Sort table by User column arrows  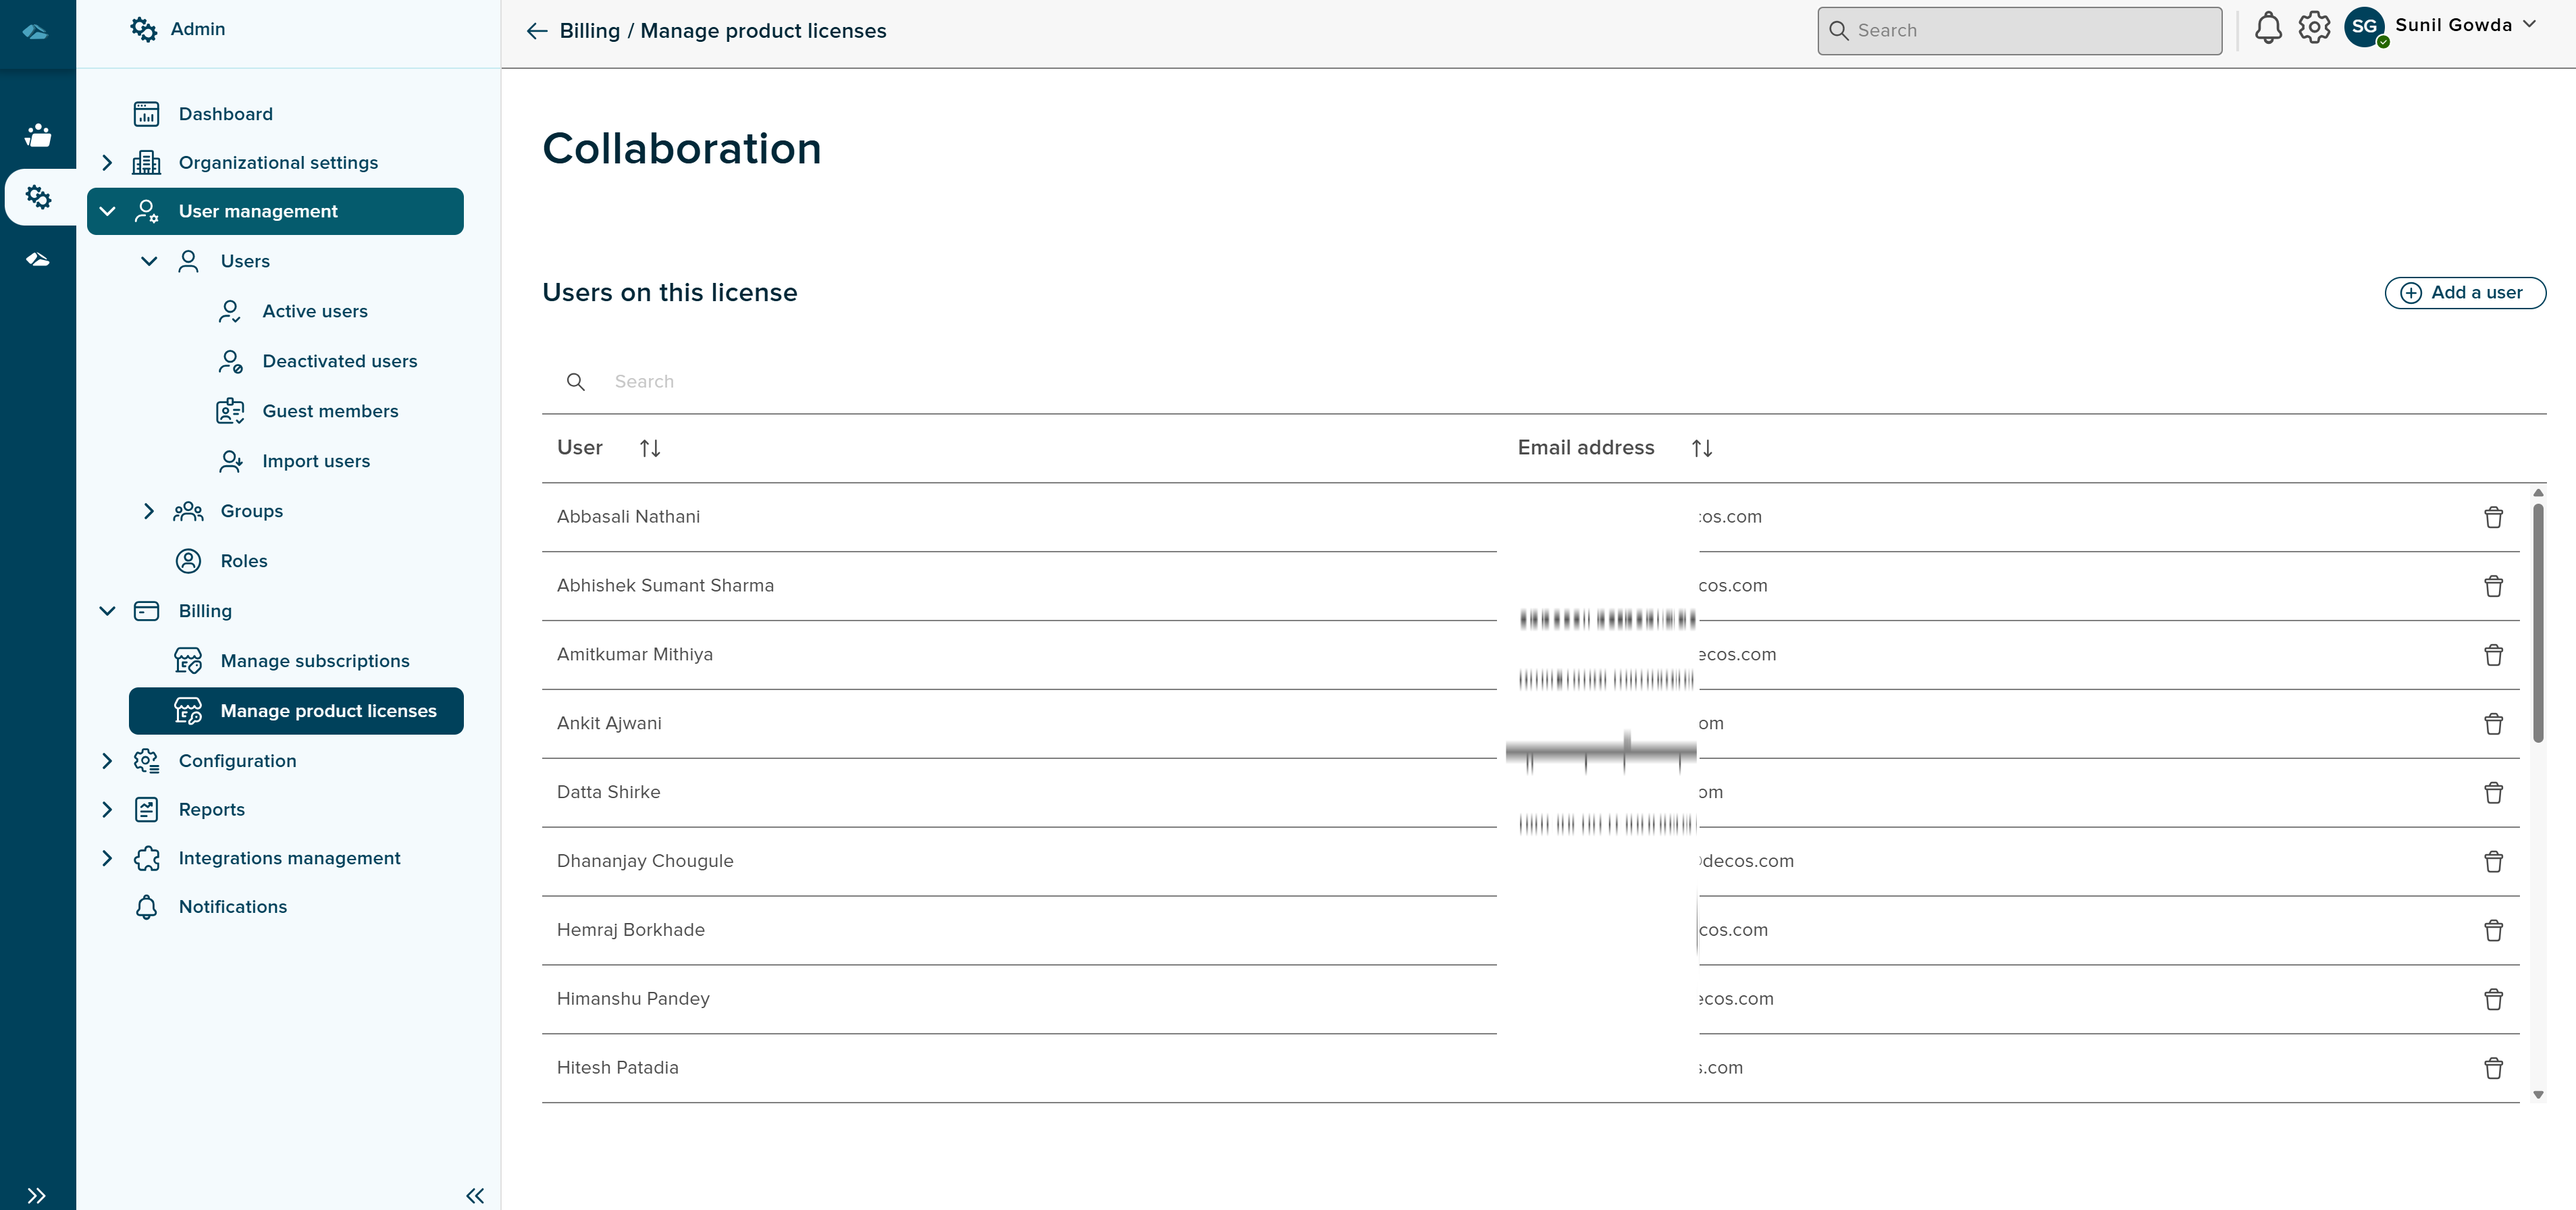tap(650, 448)
